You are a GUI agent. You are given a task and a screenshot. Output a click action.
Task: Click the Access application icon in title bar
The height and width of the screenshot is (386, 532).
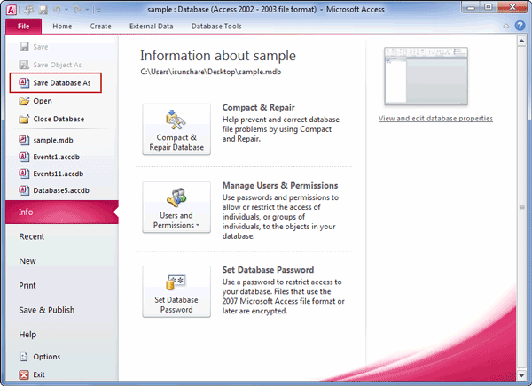tap(12, 10)
